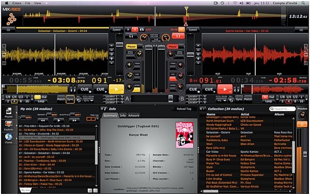
Task: Skip to previous track in My mix
Action: 42,120
